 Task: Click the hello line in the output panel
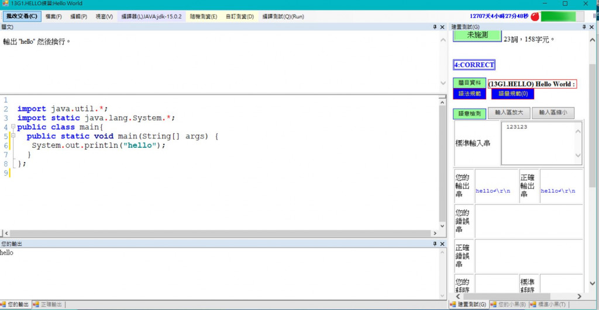click(x=7, y=252)
